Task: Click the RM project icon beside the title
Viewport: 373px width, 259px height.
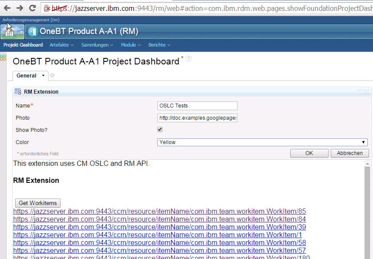Action: point(33,31)
